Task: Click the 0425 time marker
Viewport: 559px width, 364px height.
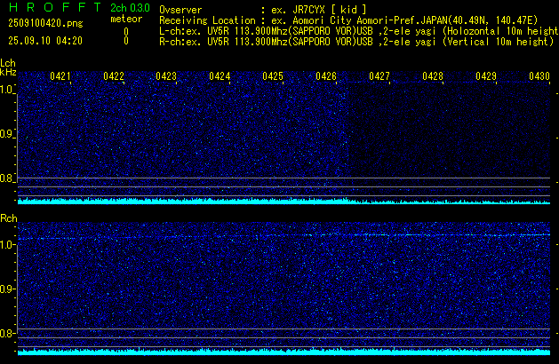Action: (273, 76)
